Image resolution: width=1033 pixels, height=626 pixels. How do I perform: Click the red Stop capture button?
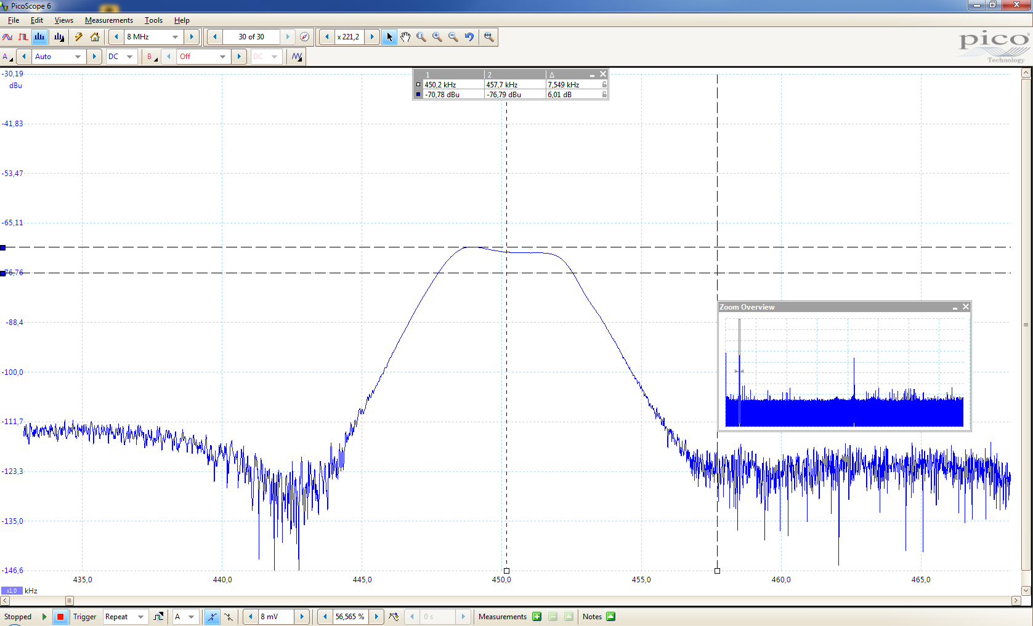(60, 617)
